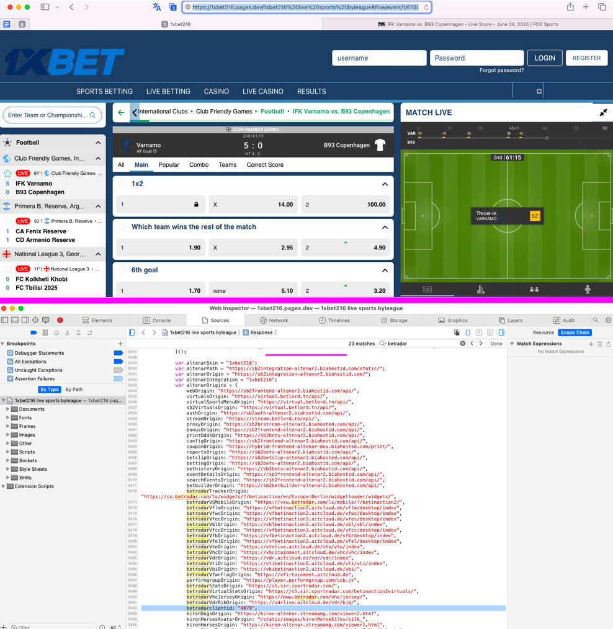Screen dimensions: 613x629
Task: Open a new Safari tab with plus icon
Action: coord(586,7)
